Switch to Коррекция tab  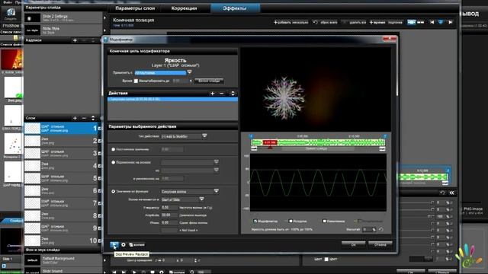click(x=185, y=8)
